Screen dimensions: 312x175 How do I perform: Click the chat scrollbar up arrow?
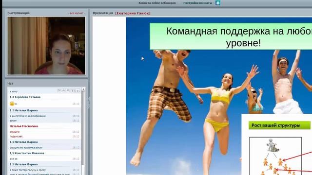click(x=83, y=89)
